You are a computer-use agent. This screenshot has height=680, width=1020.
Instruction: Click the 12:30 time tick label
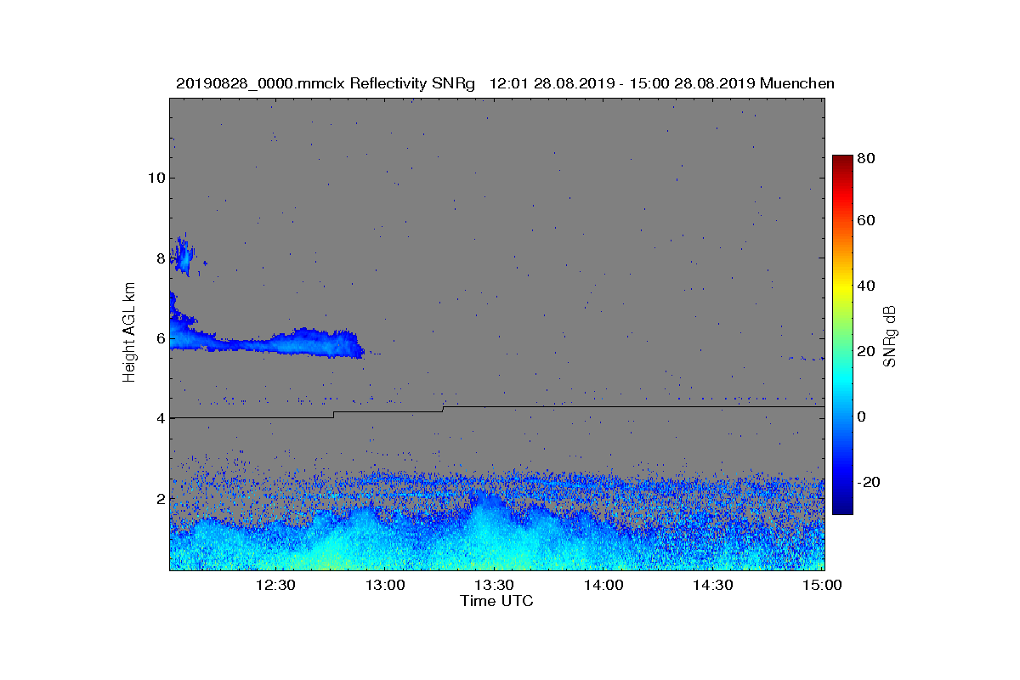(275, 585)
